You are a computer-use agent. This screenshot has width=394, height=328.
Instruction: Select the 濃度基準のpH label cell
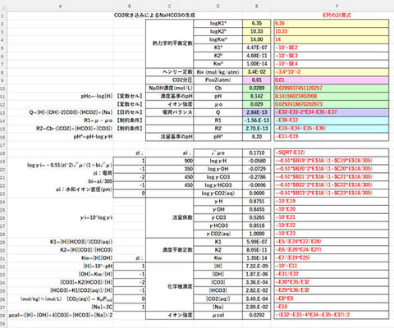pos(170,96)
